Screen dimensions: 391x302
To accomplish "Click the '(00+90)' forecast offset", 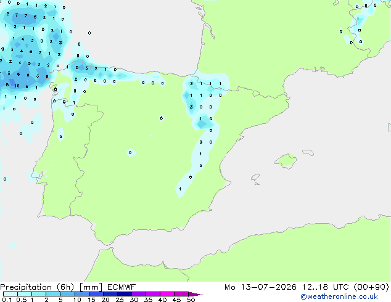I will 371,287.
